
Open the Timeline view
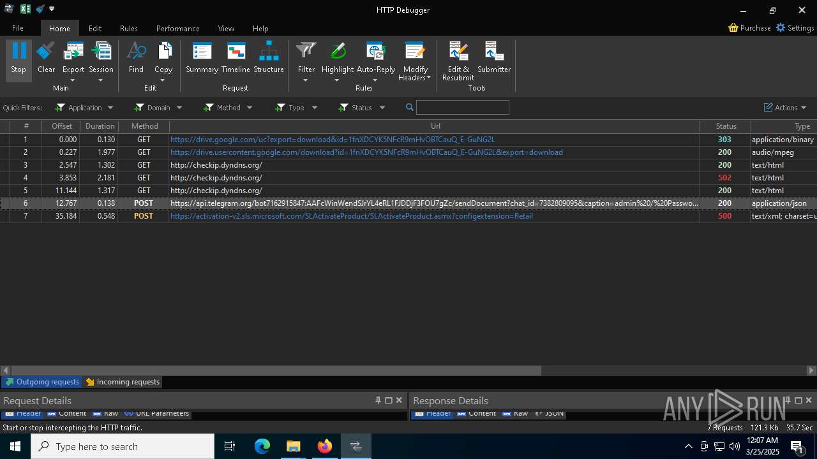point(236,59)
